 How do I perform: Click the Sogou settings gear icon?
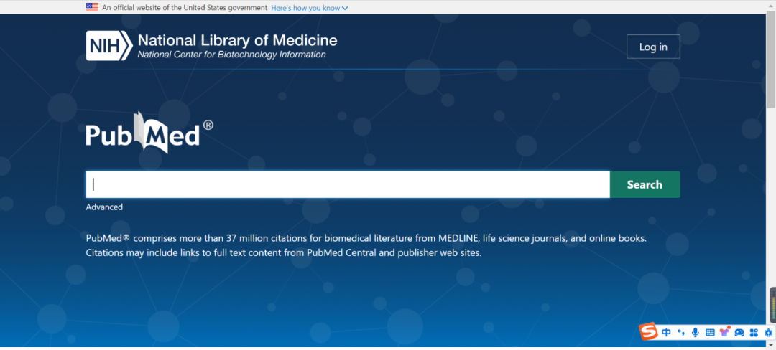click(768, 333)
